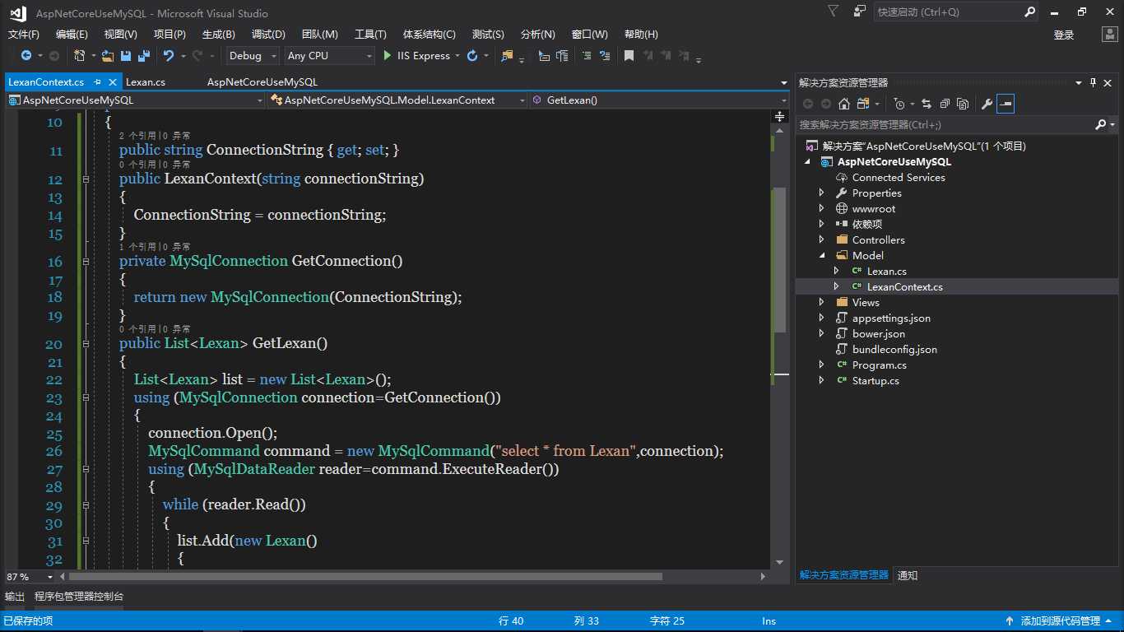
Task: Collapse the list.Add outline at line 31
Action: [x=86, y=541]
